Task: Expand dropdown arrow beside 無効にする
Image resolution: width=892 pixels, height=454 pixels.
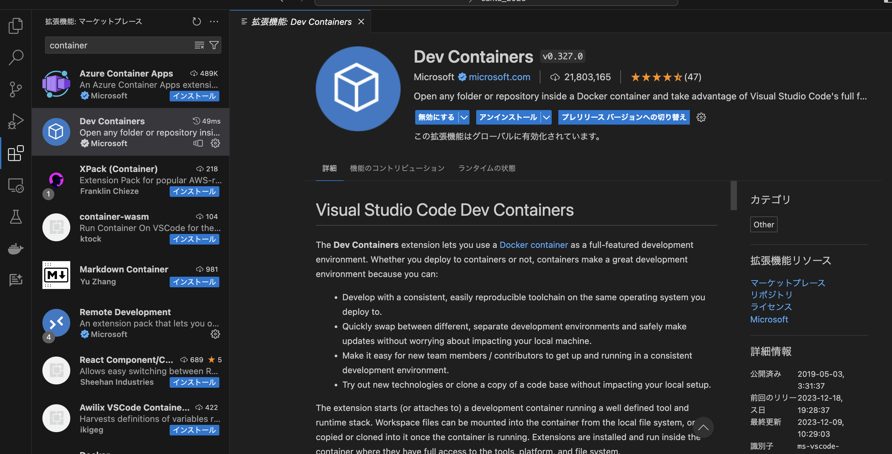Action: pyautogui.click(x=464, y=117)
